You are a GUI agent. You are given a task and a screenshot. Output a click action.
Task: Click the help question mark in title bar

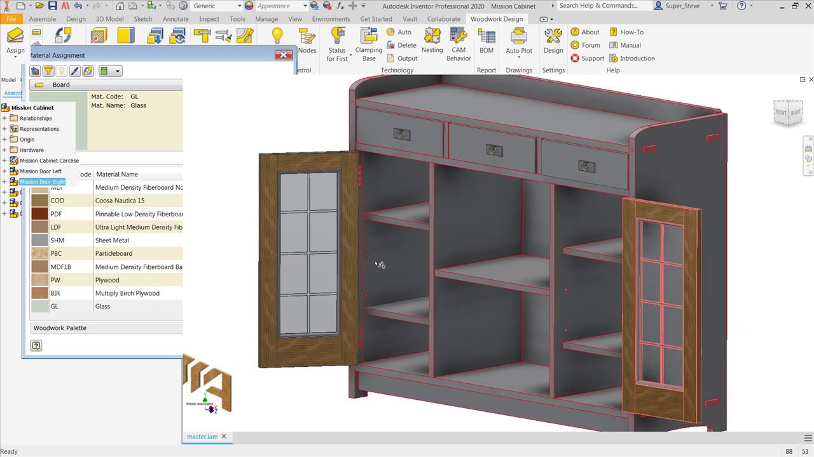click(742, 6)
